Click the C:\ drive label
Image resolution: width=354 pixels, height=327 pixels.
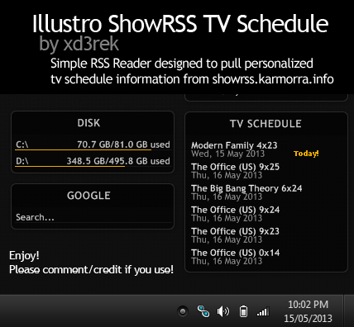point(22,145)
